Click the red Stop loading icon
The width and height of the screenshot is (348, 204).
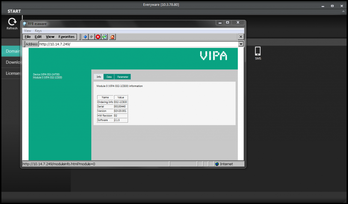[x=98, y=37]
